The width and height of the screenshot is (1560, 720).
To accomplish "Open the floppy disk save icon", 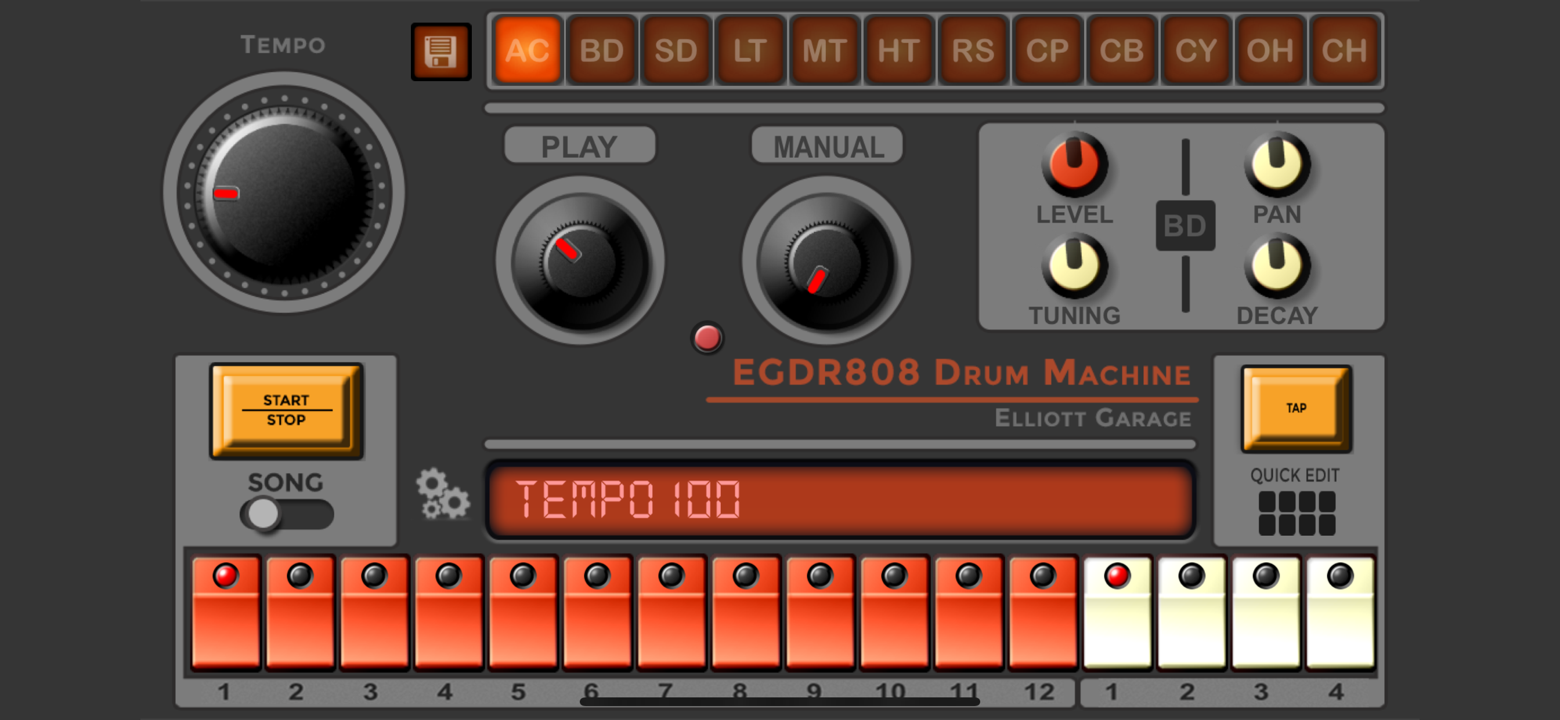I will 441,52.
